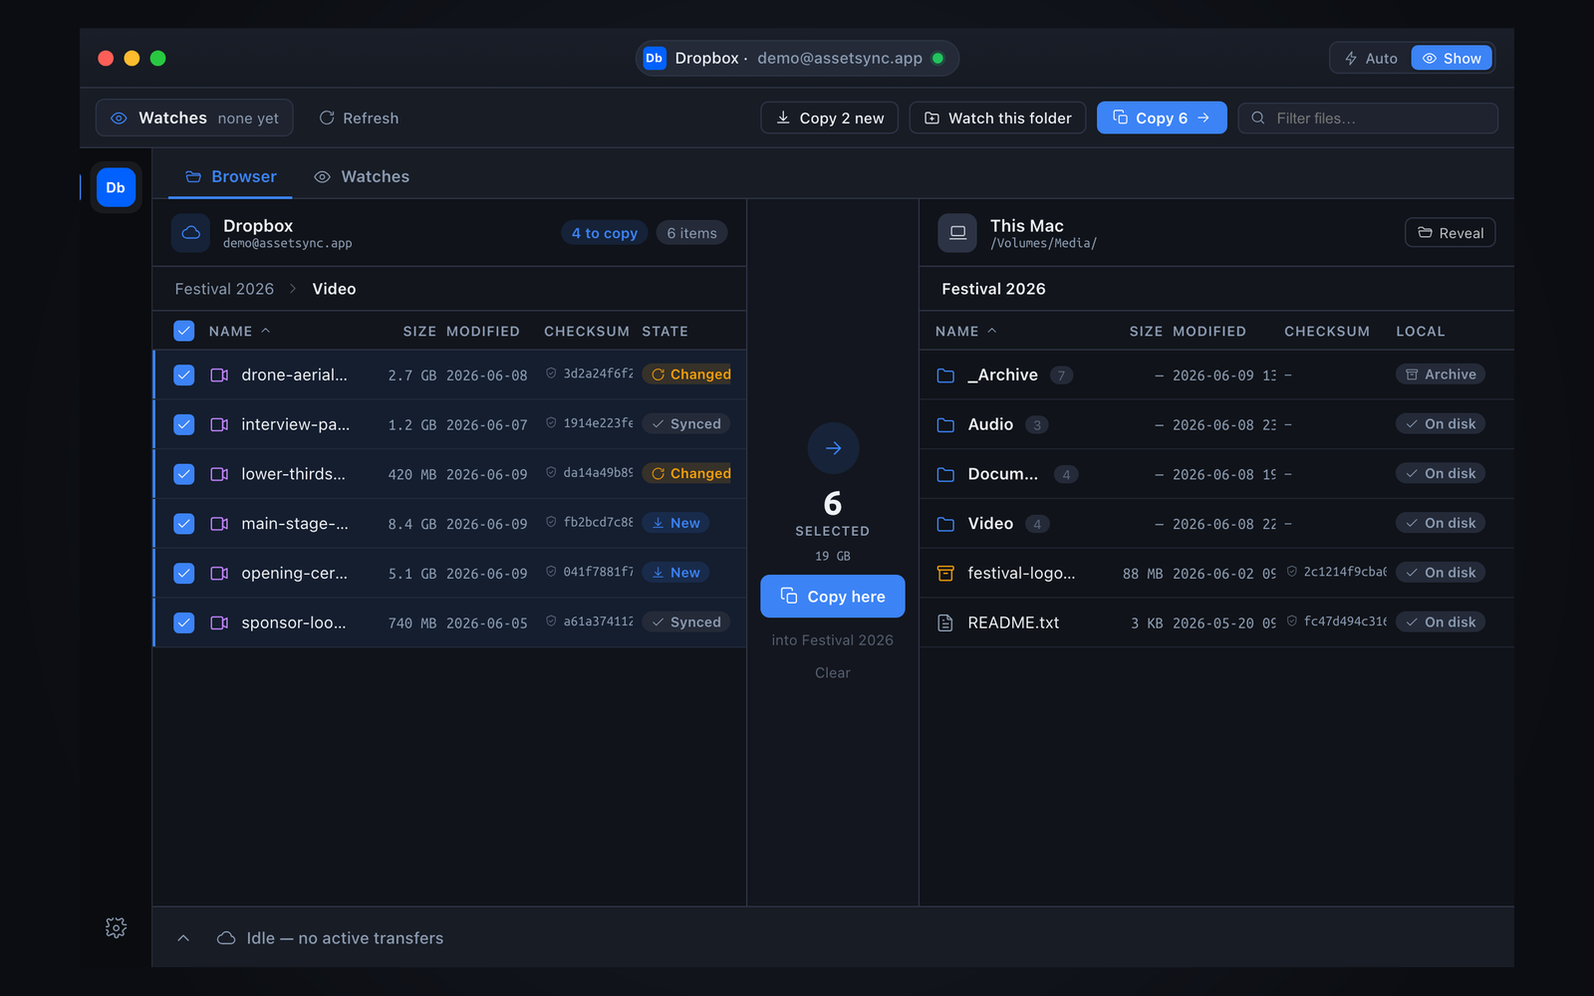Click the document icon beside README.txt

[945, 622]
